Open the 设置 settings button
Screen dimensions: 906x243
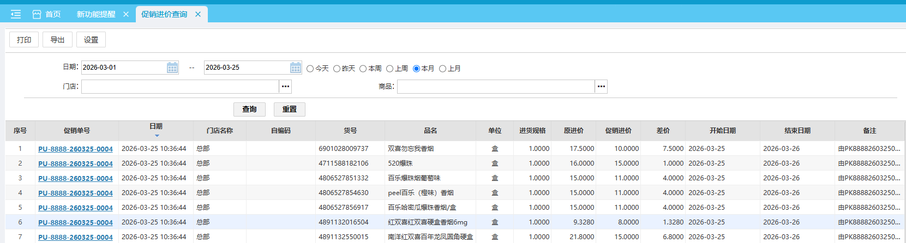point(91,40)
